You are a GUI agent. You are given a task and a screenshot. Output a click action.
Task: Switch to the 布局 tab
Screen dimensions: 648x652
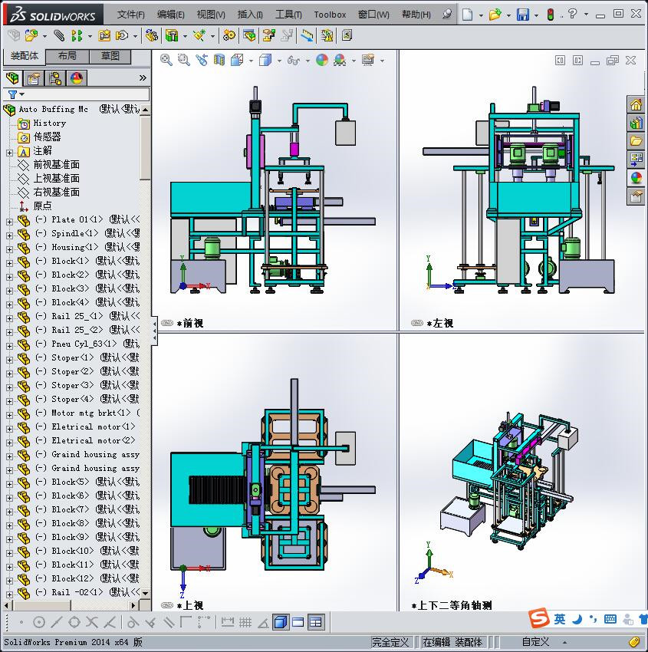click(67, 56)
